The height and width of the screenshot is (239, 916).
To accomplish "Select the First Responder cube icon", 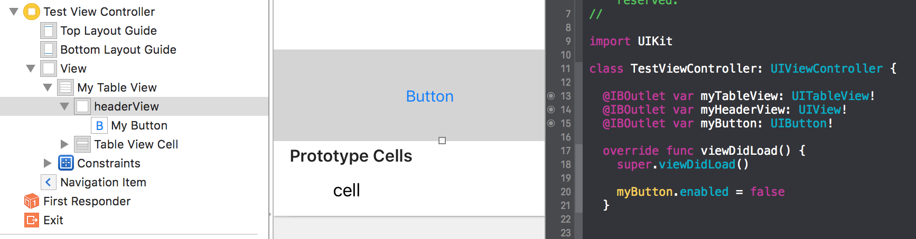I will [32, 201].
